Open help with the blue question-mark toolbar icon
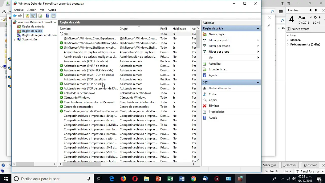325x183 pixels. (47, 16)
